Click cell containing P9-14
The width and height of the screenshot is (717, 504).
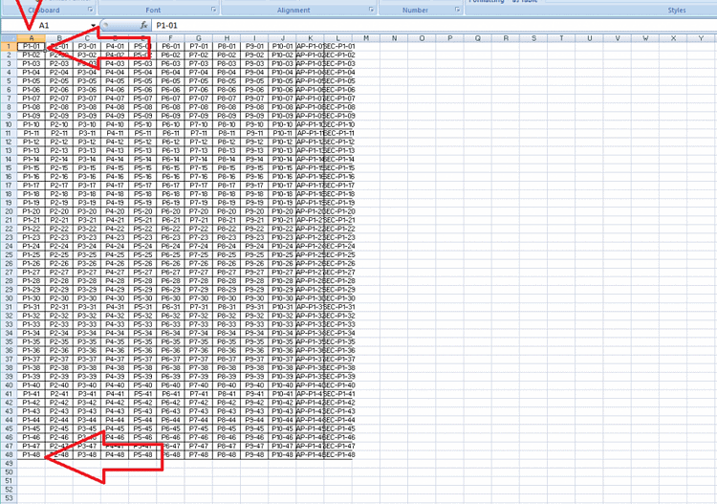[x=254, y=159]
